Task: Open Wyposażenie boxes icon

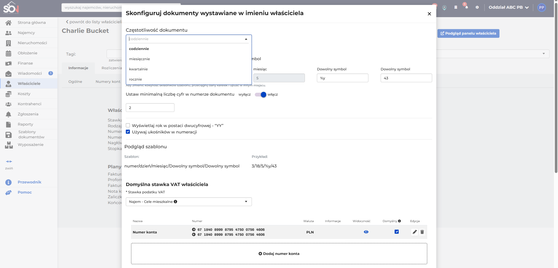Action: coord(9,145)
